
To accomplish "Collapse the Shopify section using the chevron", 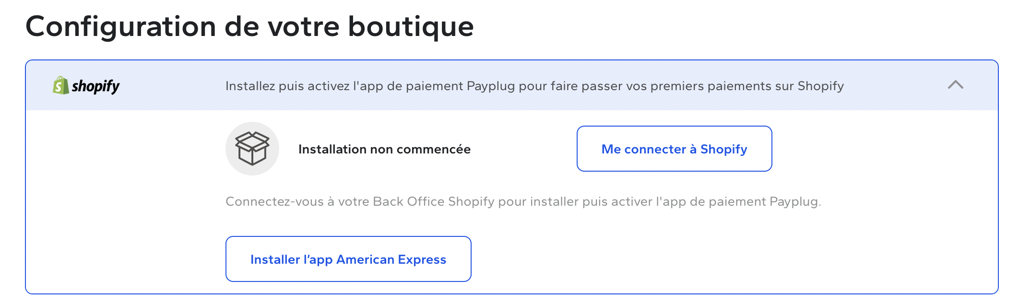I will pos(956,85).
